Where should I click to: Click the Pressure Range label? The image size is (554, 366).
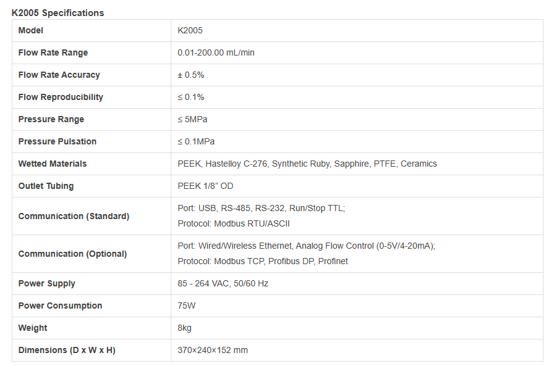click(51, 119)
